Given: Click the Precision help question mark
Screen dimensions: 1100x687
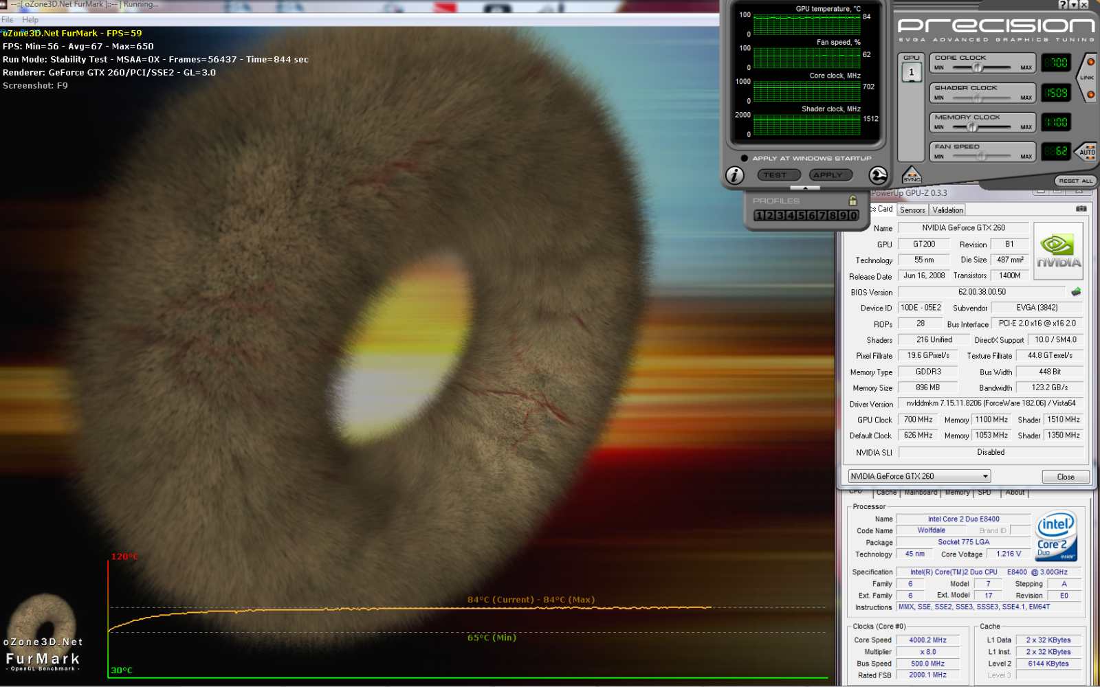Looking at the screenshot, I should 1063,5.
